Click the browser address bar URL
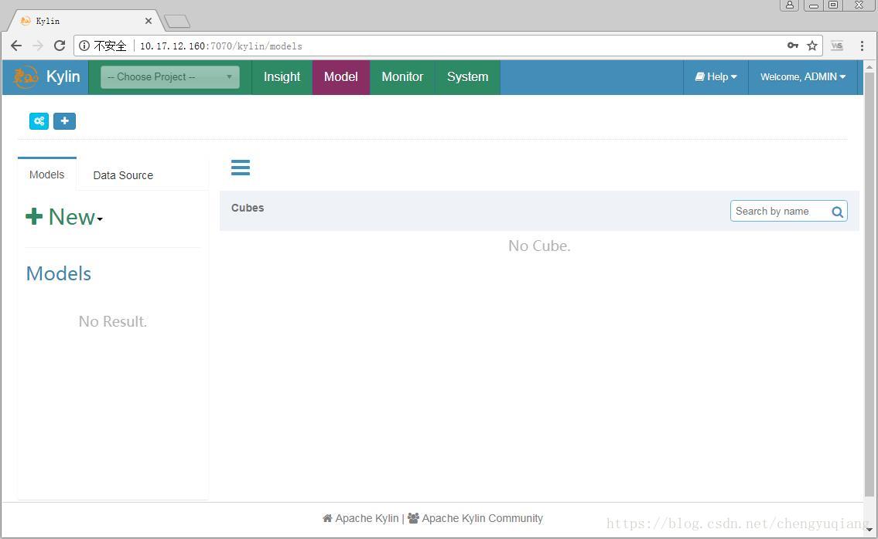The width and height of the screenshot is (878, 539). [220, 46]
